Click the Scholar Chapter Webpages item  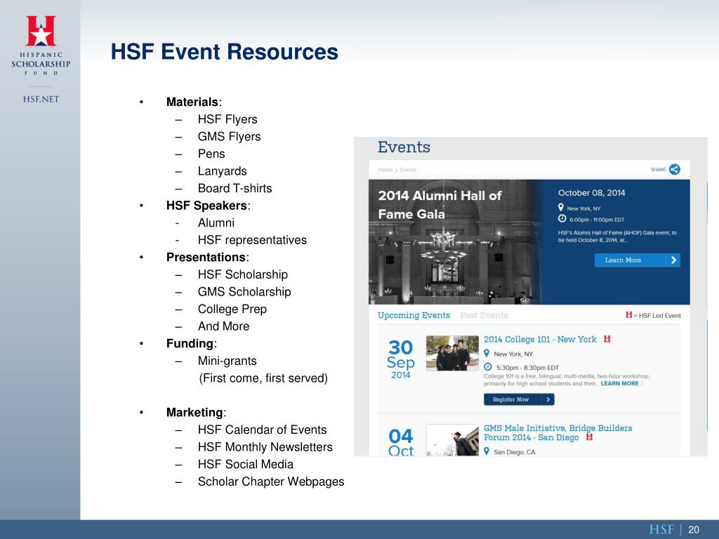[x=271, y=481]
